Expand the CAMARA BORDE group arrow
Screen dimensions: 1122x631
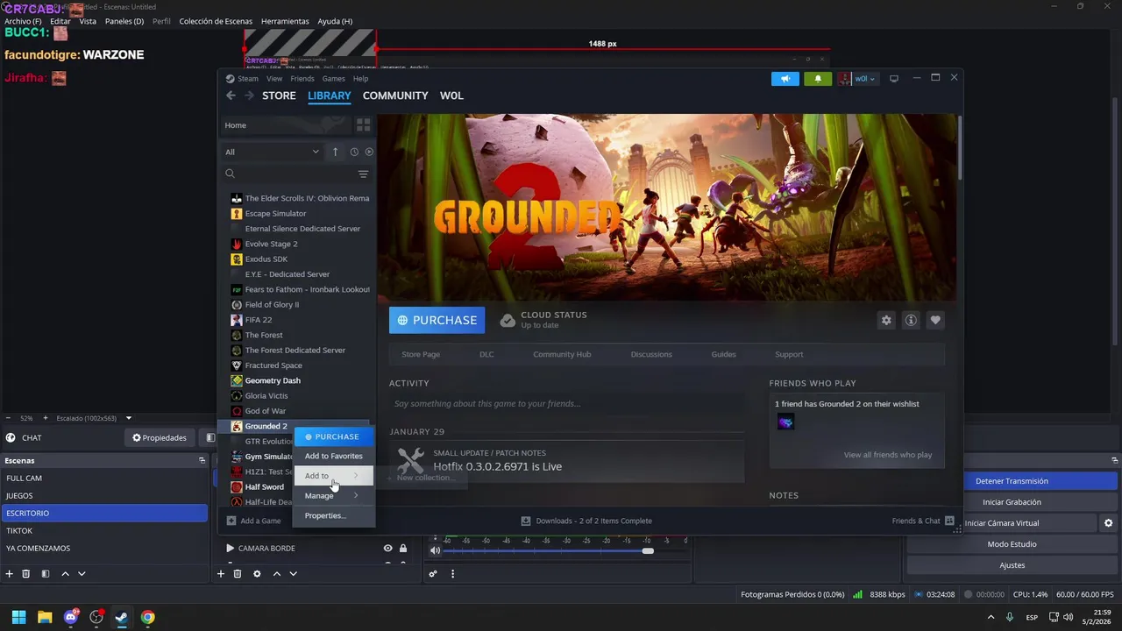coord(231,549)
